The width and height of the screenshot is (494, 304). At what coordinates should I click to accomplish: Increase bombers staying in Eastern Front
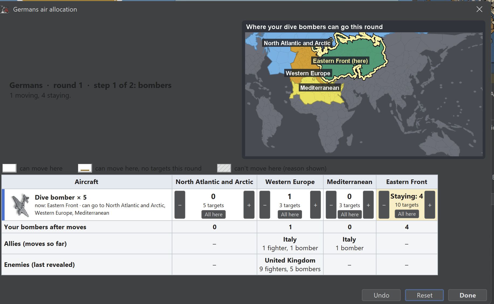click(430, 205)
